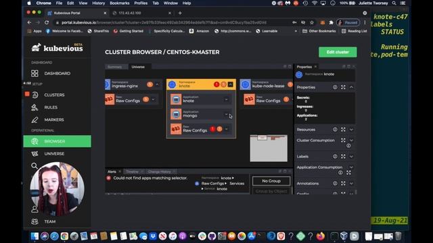Open the Team sidebar icon
The height and width of the screenshot is (243, 433).
pos(35,221)
